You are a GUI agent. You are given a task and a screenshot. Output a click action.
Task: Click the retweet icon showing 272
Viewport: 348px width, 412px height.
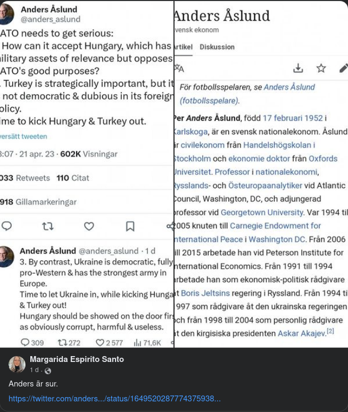62,343
